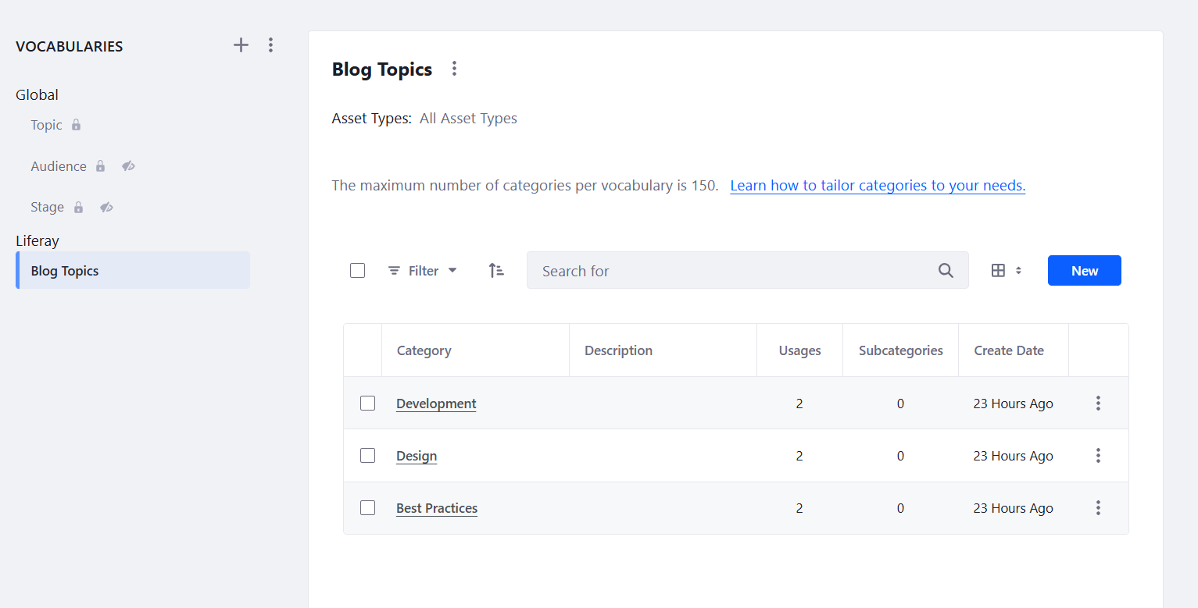1198x608 pixels.
Task: Select Topic vocabulary in sidebar
Action: tap(46, 125)
